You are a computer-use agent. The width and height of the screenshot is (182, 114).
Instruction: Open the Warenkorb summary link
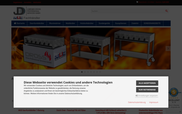pos(153,2)
